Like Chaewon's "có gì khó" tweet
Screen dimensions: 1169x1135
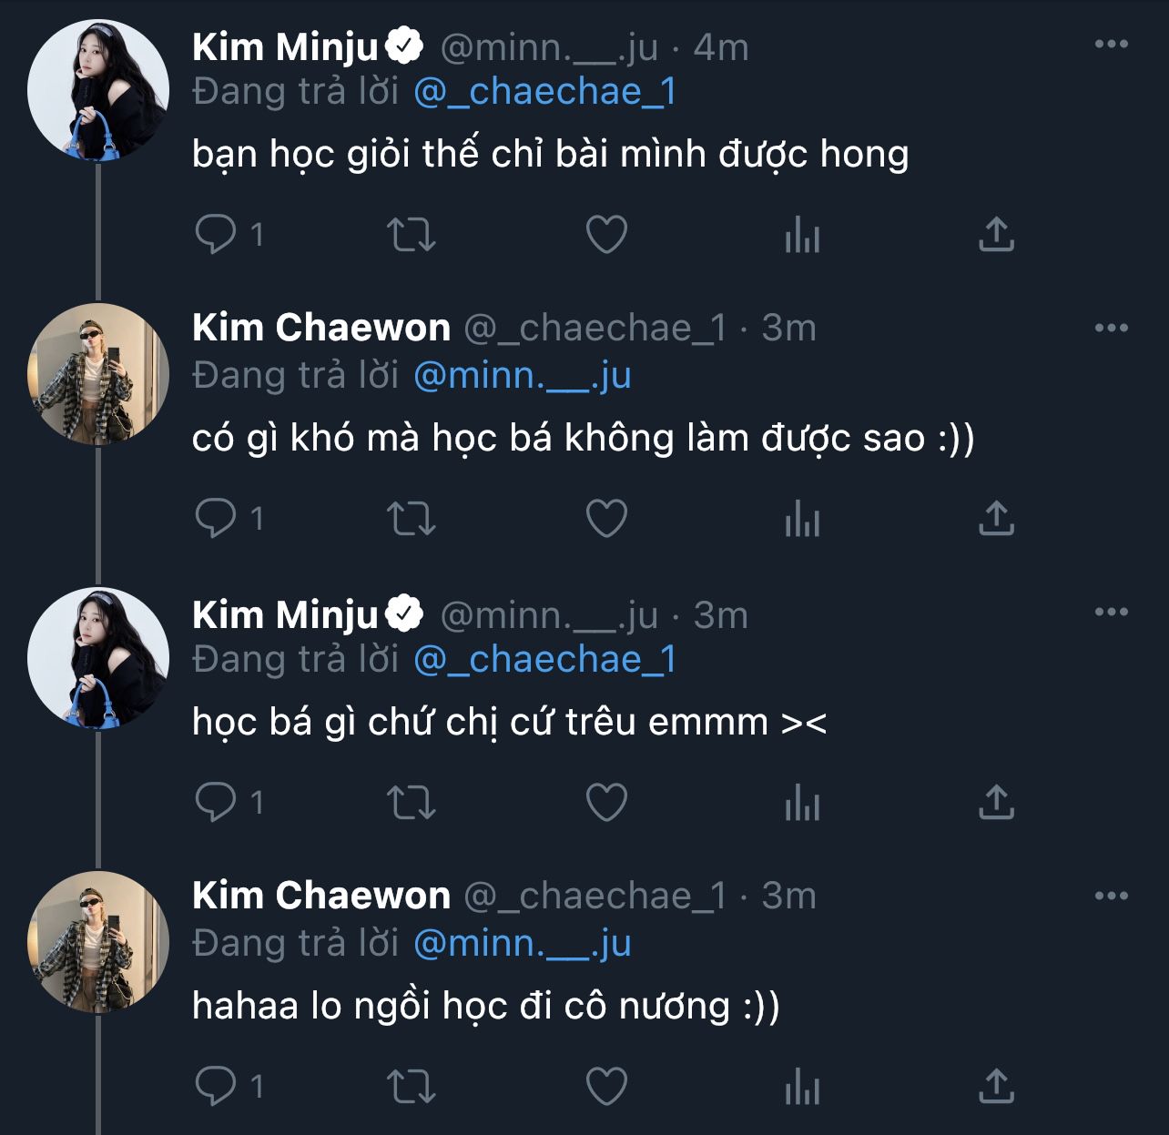[606, 518]
